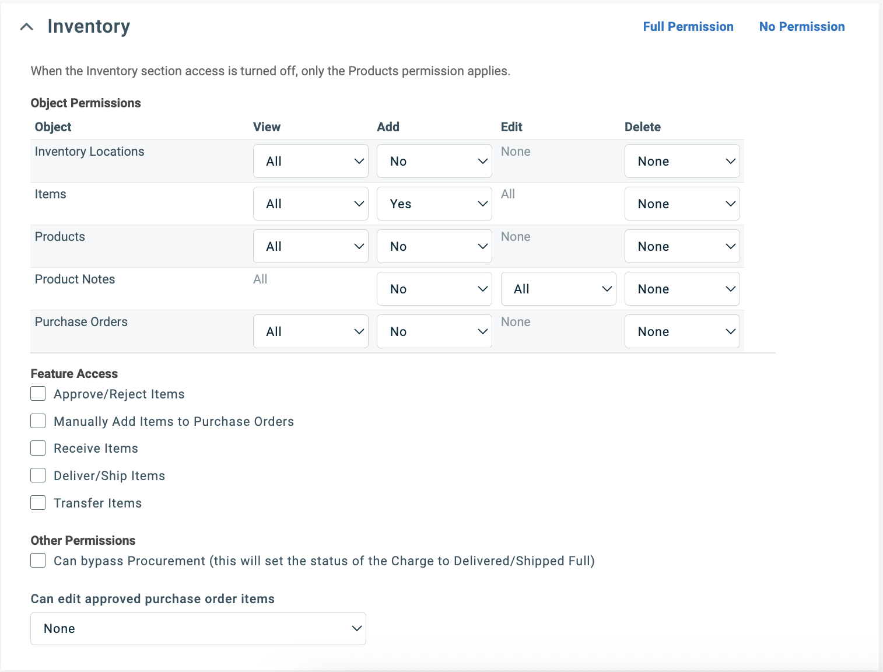The width and height of the screenshot is (883, 672).
Task: Click the No Permission link
Action: (802, 26)
